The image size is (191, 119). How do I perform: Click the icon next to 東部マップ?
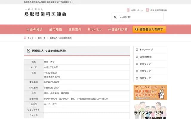(x=137, y=64)
